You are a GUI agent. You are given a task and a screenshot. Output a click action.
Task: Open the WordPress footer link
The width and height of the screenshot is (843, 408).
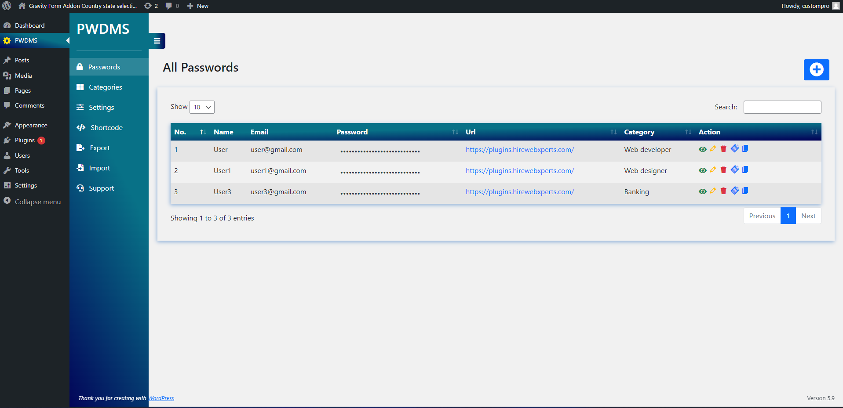point(161,398)
